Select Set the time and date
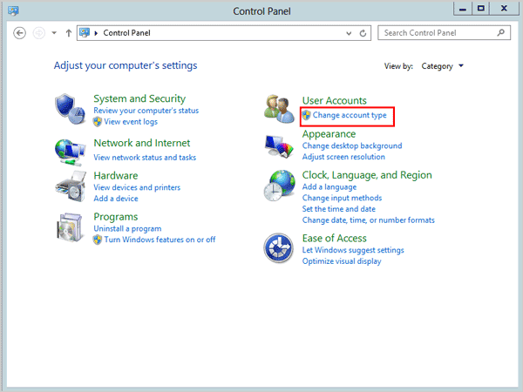Screen dimensions: 523x392 click(338, 209)
